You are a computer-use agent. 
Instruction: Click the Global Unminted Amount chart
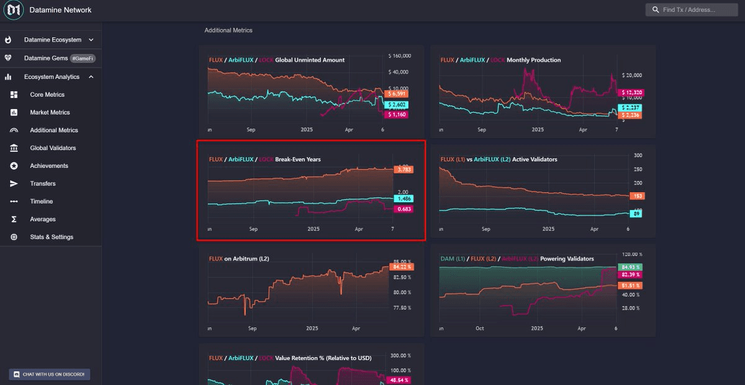311,91
